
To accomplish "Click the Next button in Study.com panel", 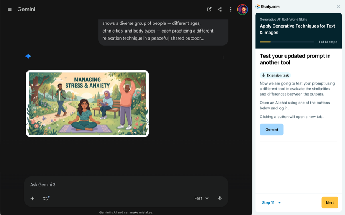I will click(330, 202).
